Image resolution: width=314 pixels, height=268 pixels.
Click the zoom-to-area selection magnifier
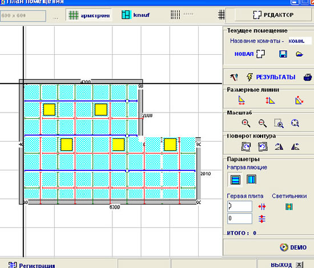coord(279,123)
